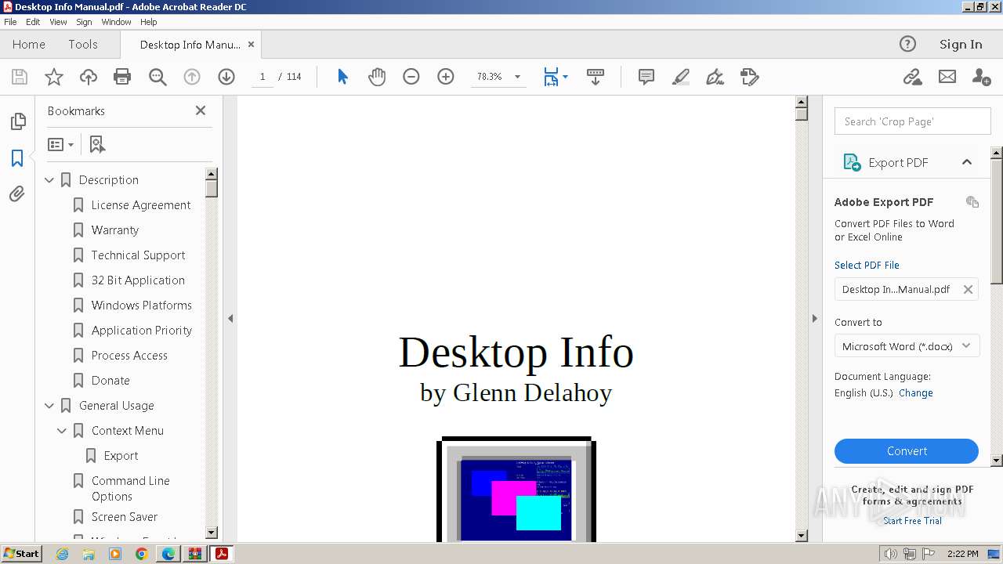Screen dimensions: 1003x564
Task: Bookmark file with the star icon
Action: (54, 77)
